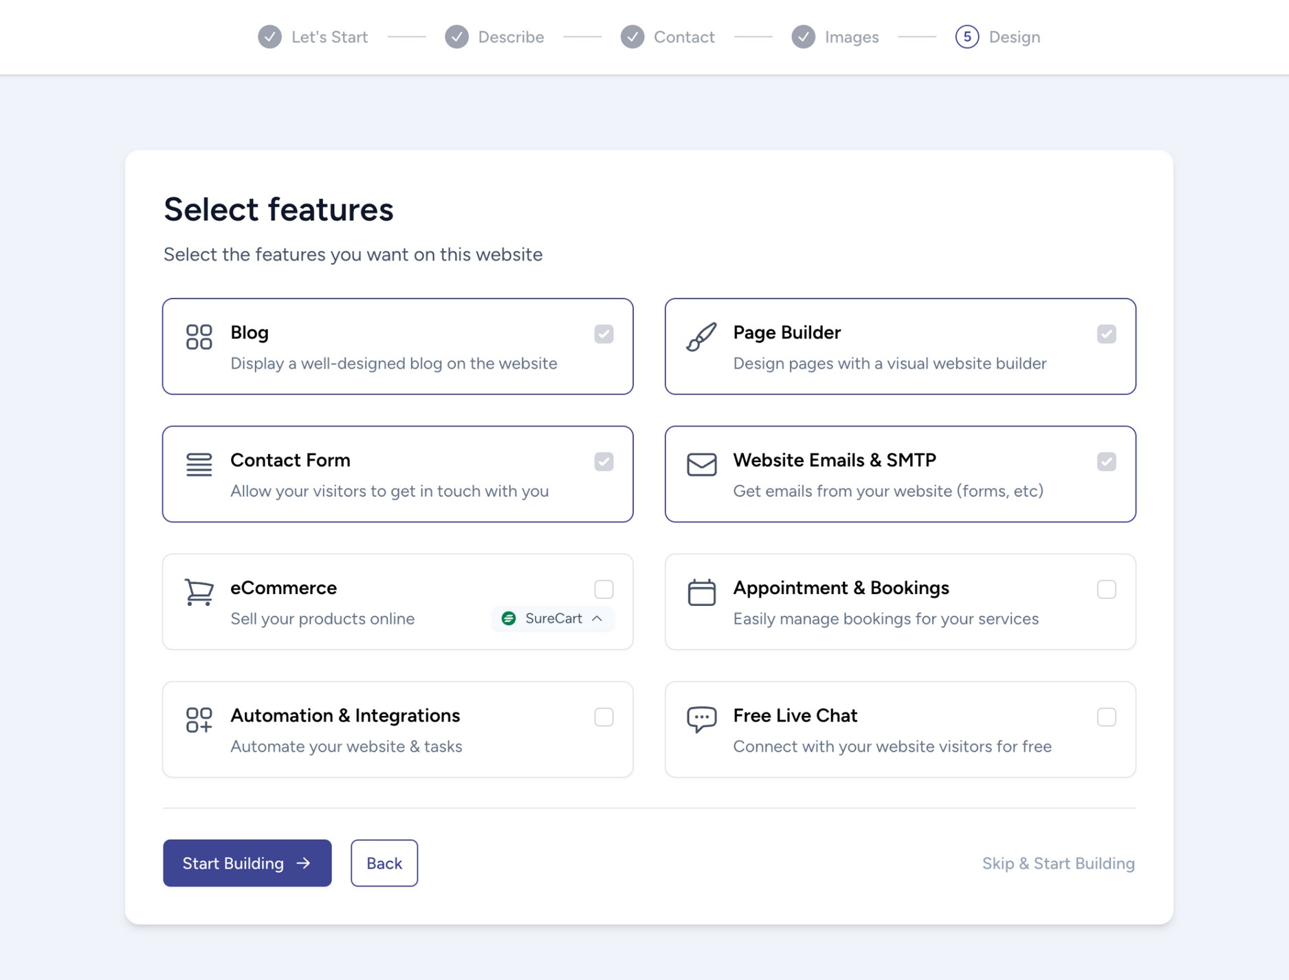Enable the Appointment & Bookings checkbox
This screenshot has height=980, width=1289.
coord(1106,589)
